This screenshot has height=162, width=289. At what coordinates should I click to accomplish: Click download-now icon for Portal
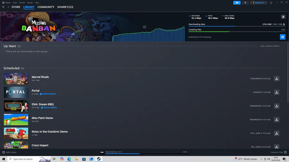click(x=276, y=92)
